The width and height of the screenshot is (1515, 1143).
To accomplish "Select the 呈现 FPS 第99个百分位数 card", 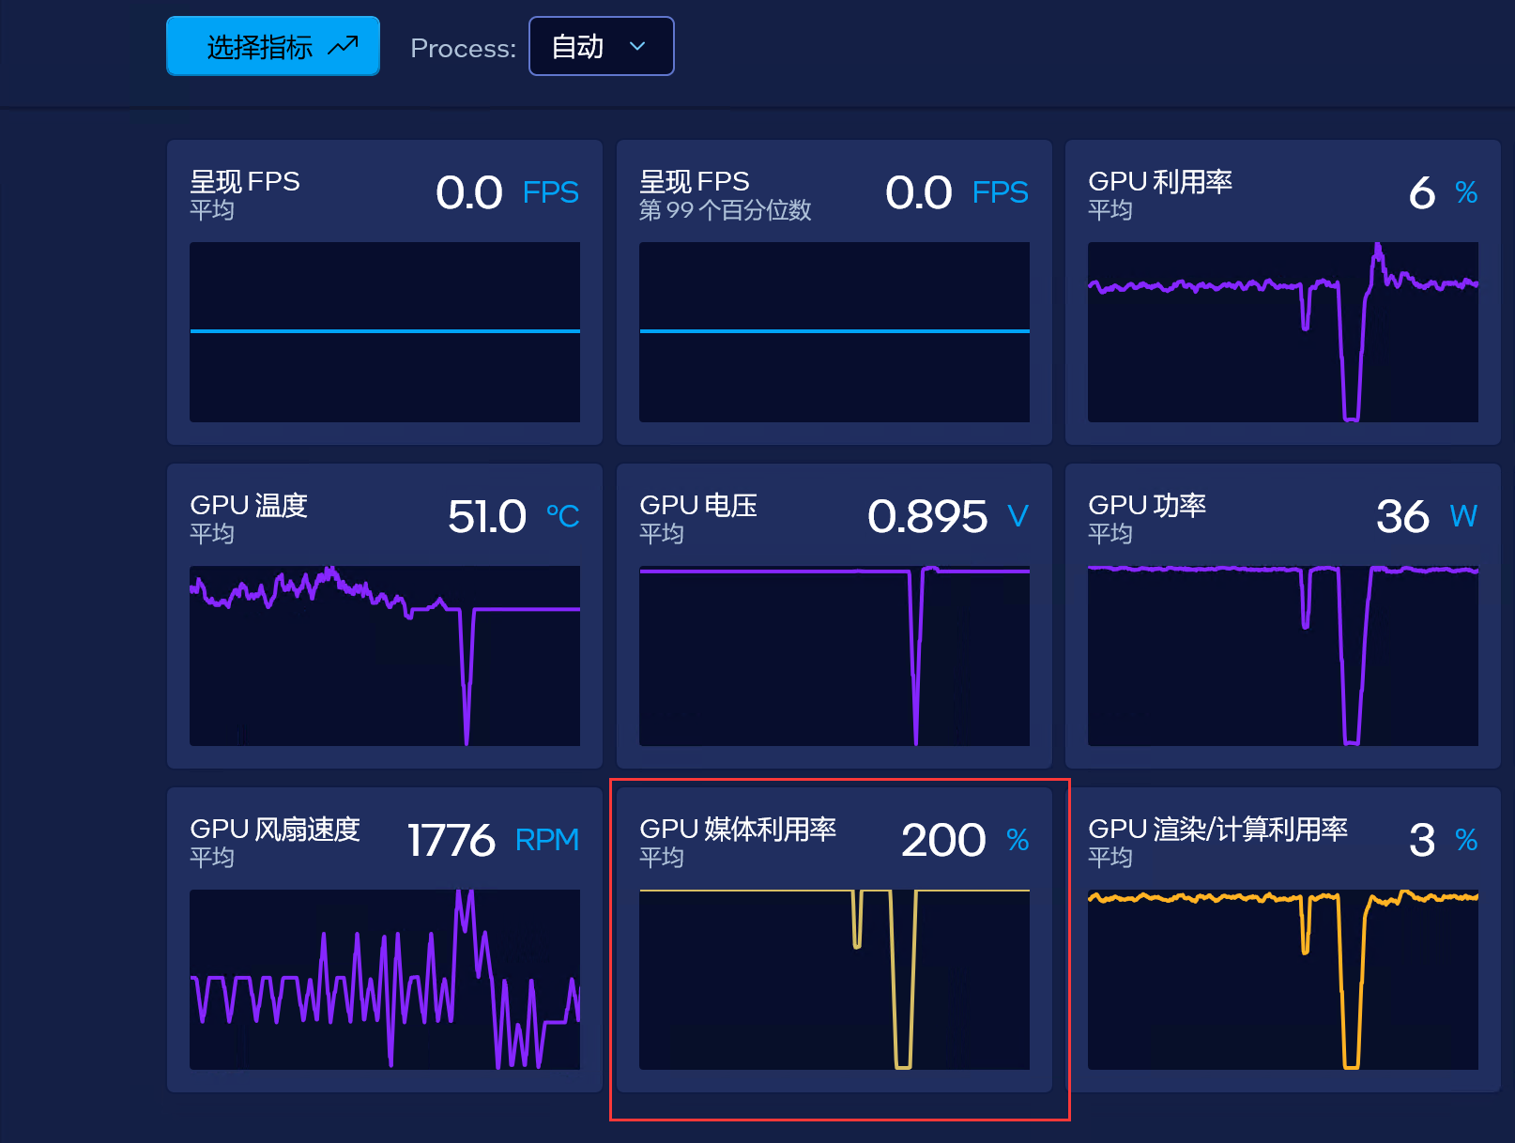I will (834, 292).
